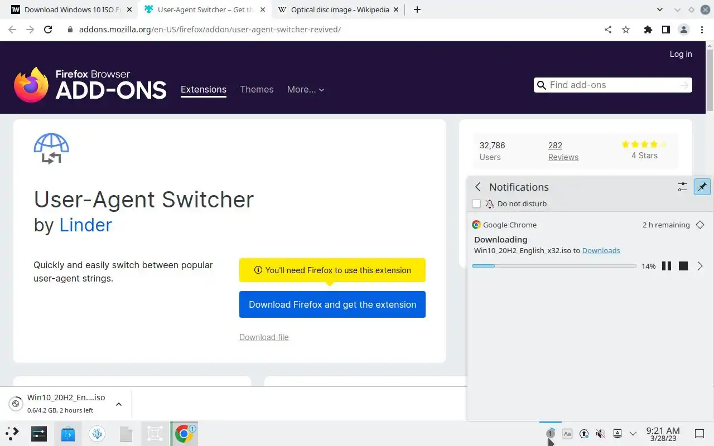The height and width of the screenshot is (446, 714).
Task: Click the '2 h remaining' text
Action: (666, 225)
